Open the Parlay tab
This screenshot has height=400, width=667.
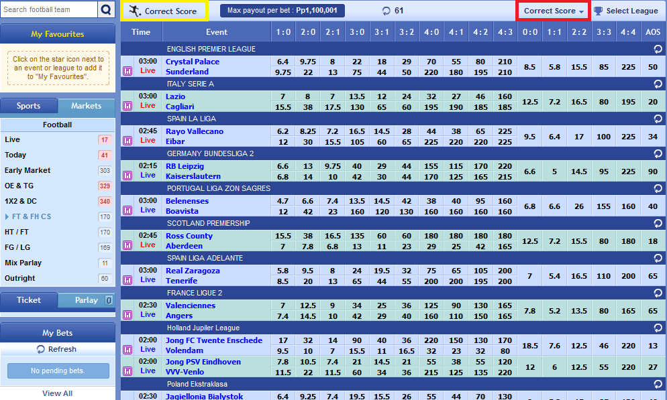click(87, 299)
